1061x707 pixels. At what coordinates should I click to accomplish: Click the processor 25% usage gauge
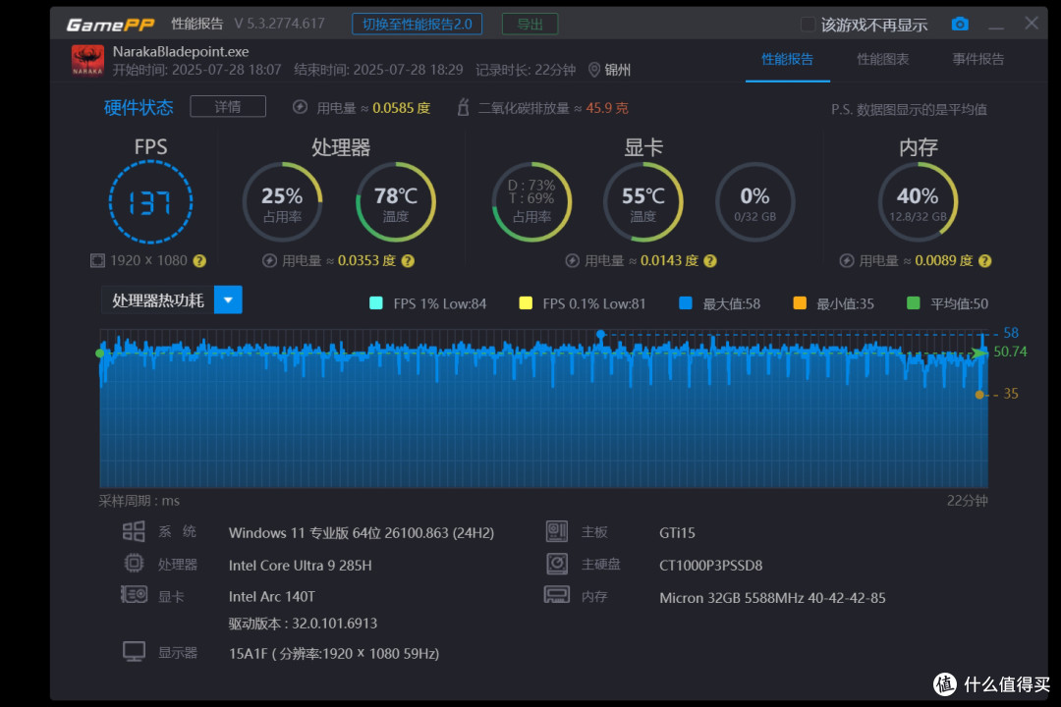coord(282,201)
